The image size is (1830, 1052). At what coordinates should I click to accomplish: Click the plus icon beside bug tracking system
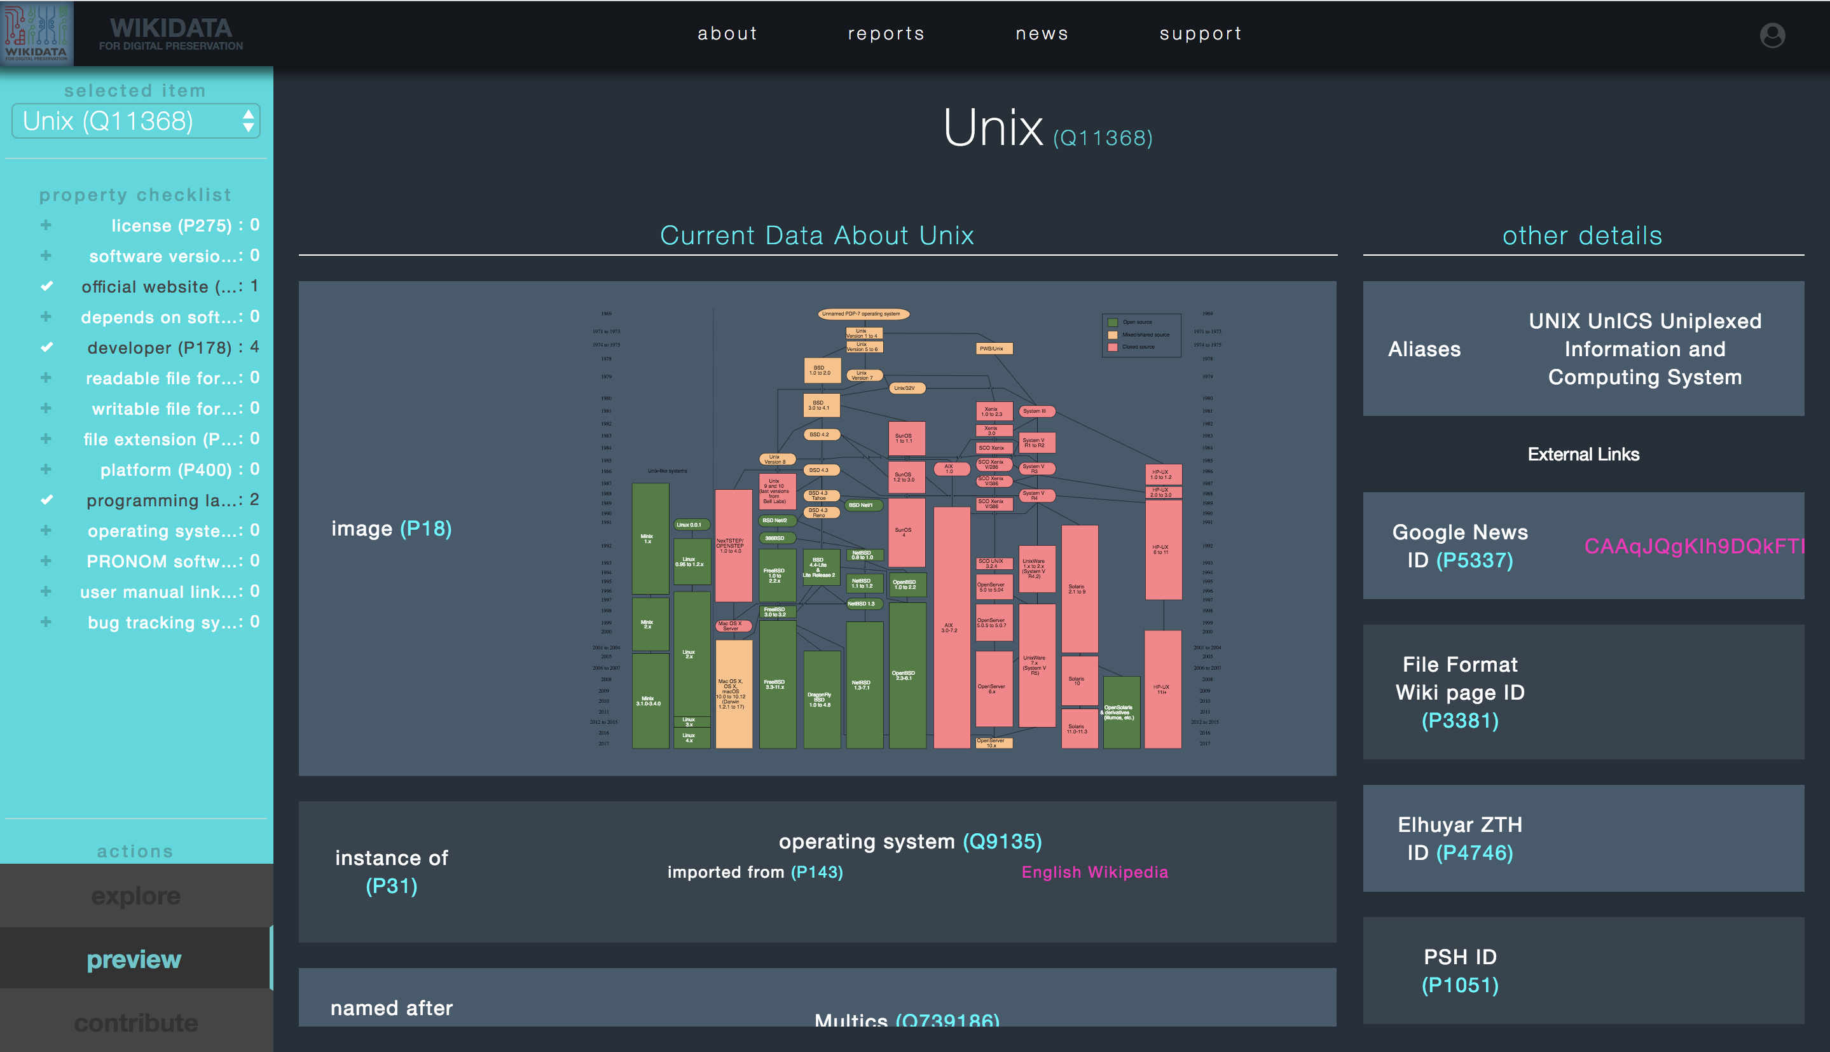tap(46, 621)
